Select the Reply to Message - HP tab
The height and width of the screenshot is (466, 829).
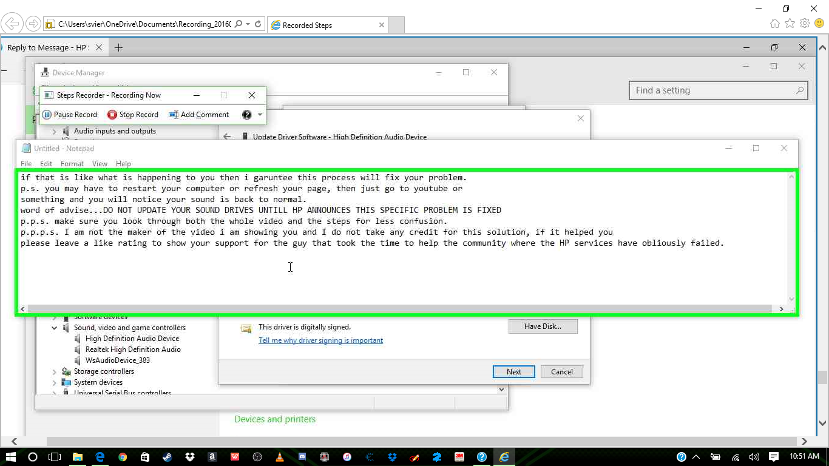[x=48, y=47]
